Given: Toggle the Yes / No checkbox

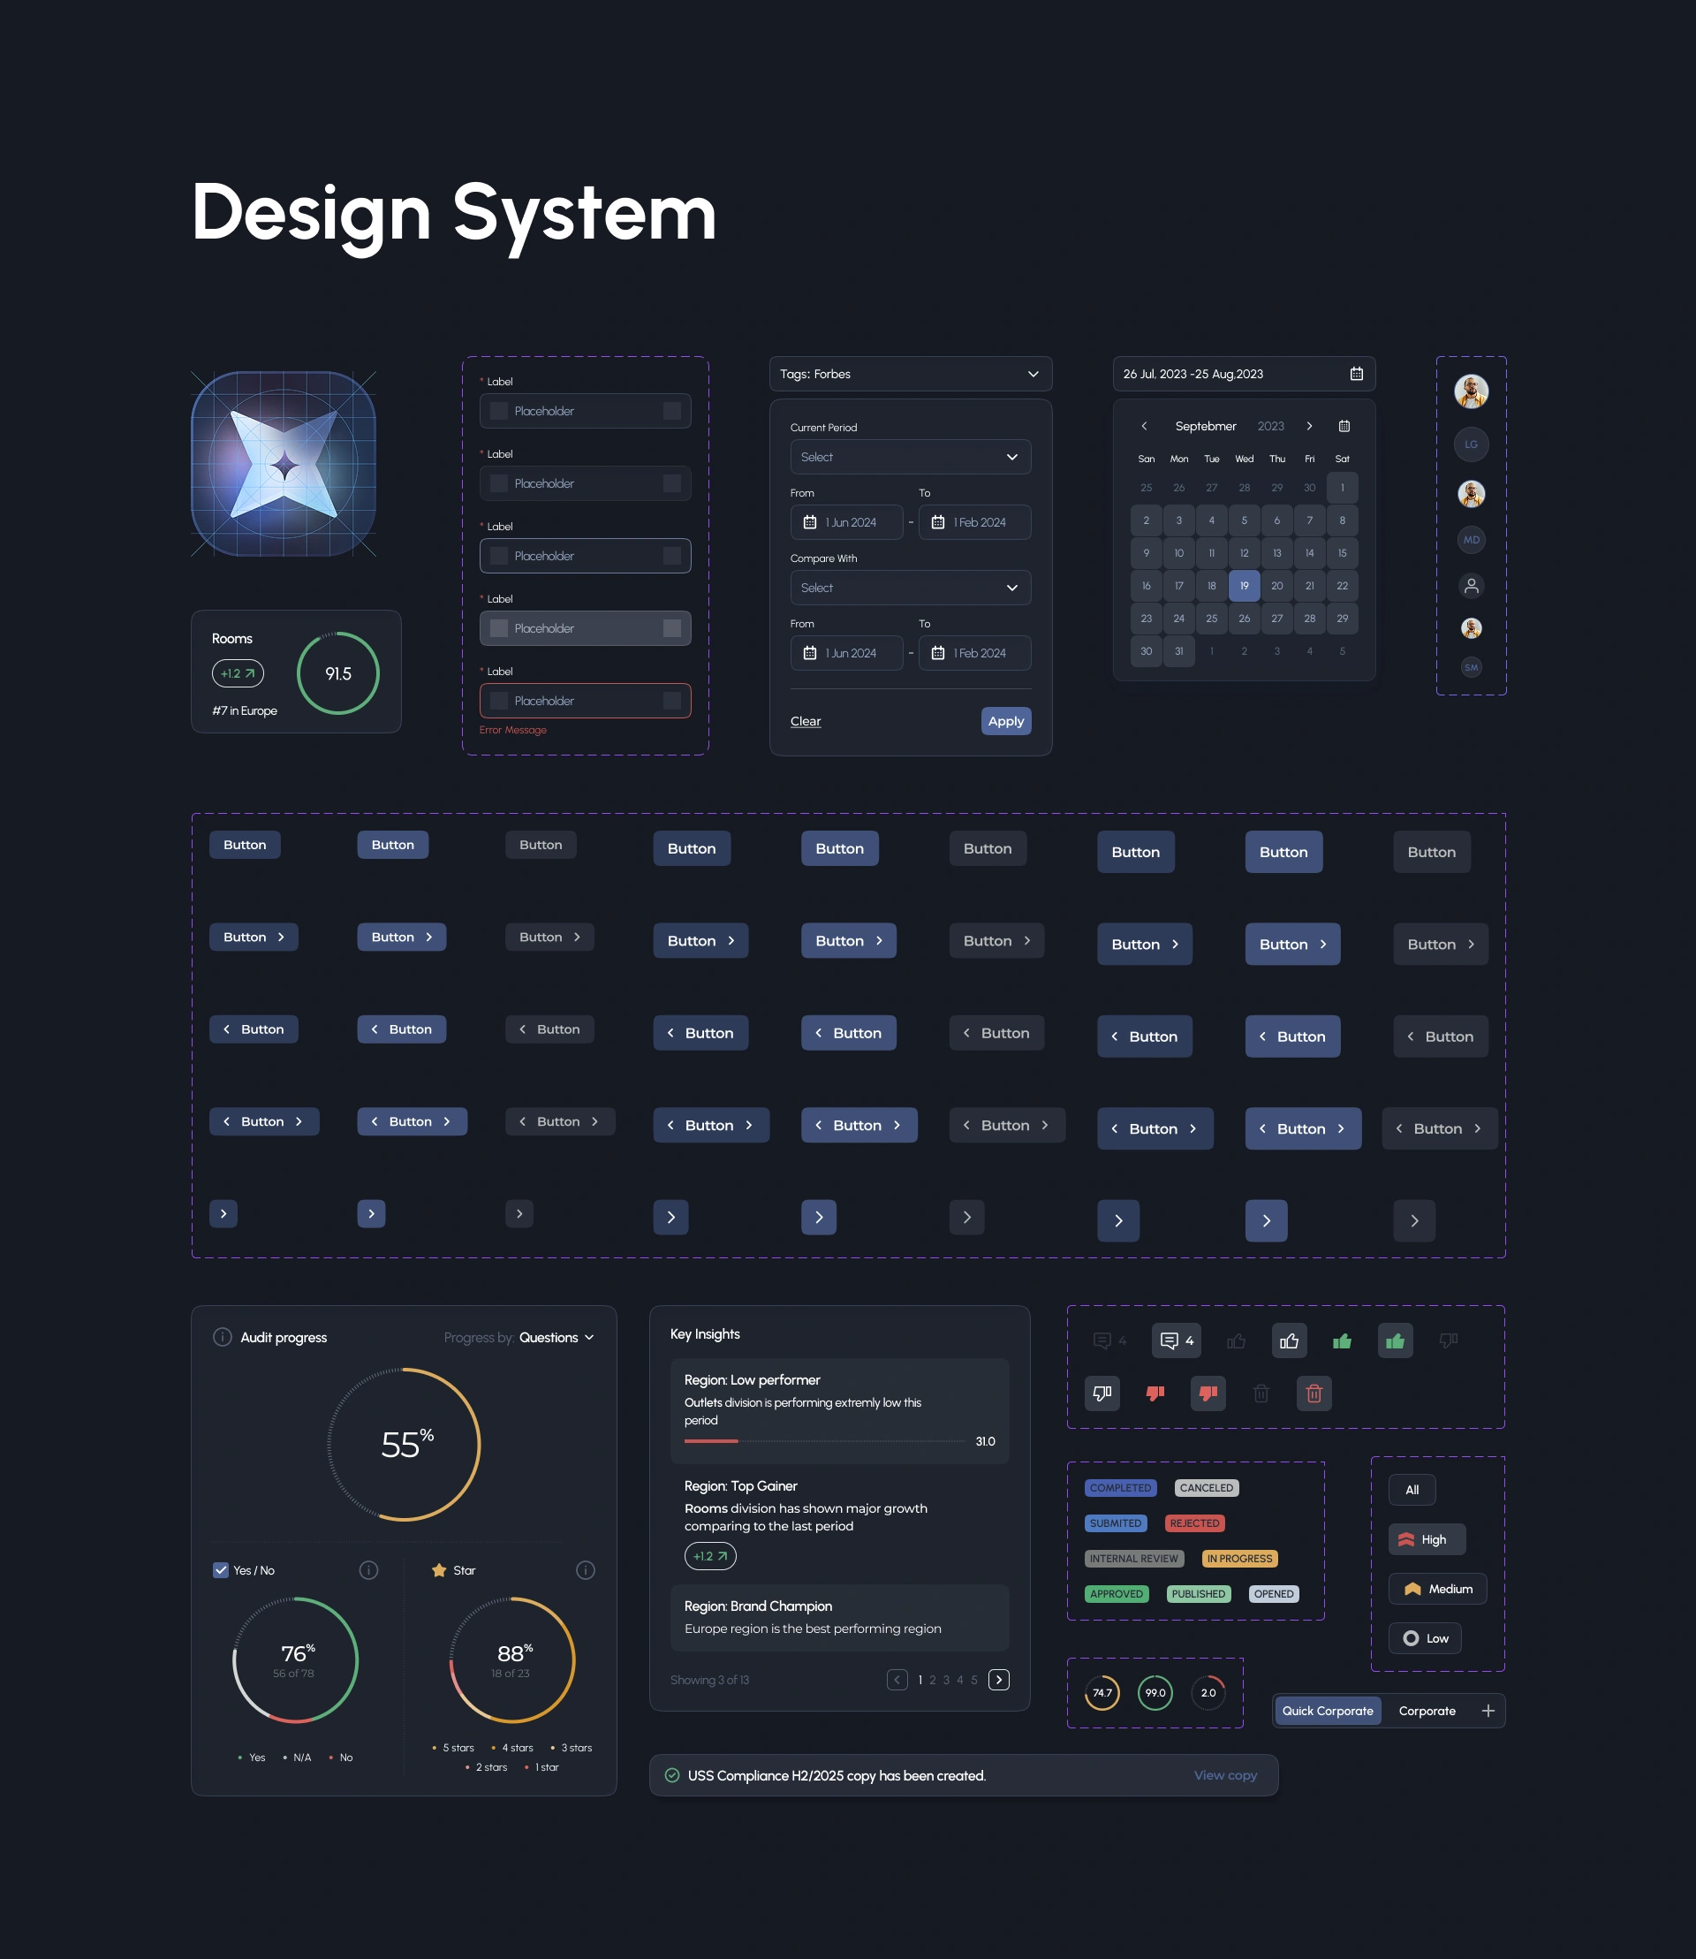Looking at the screenshot, I should (221, 1570).
